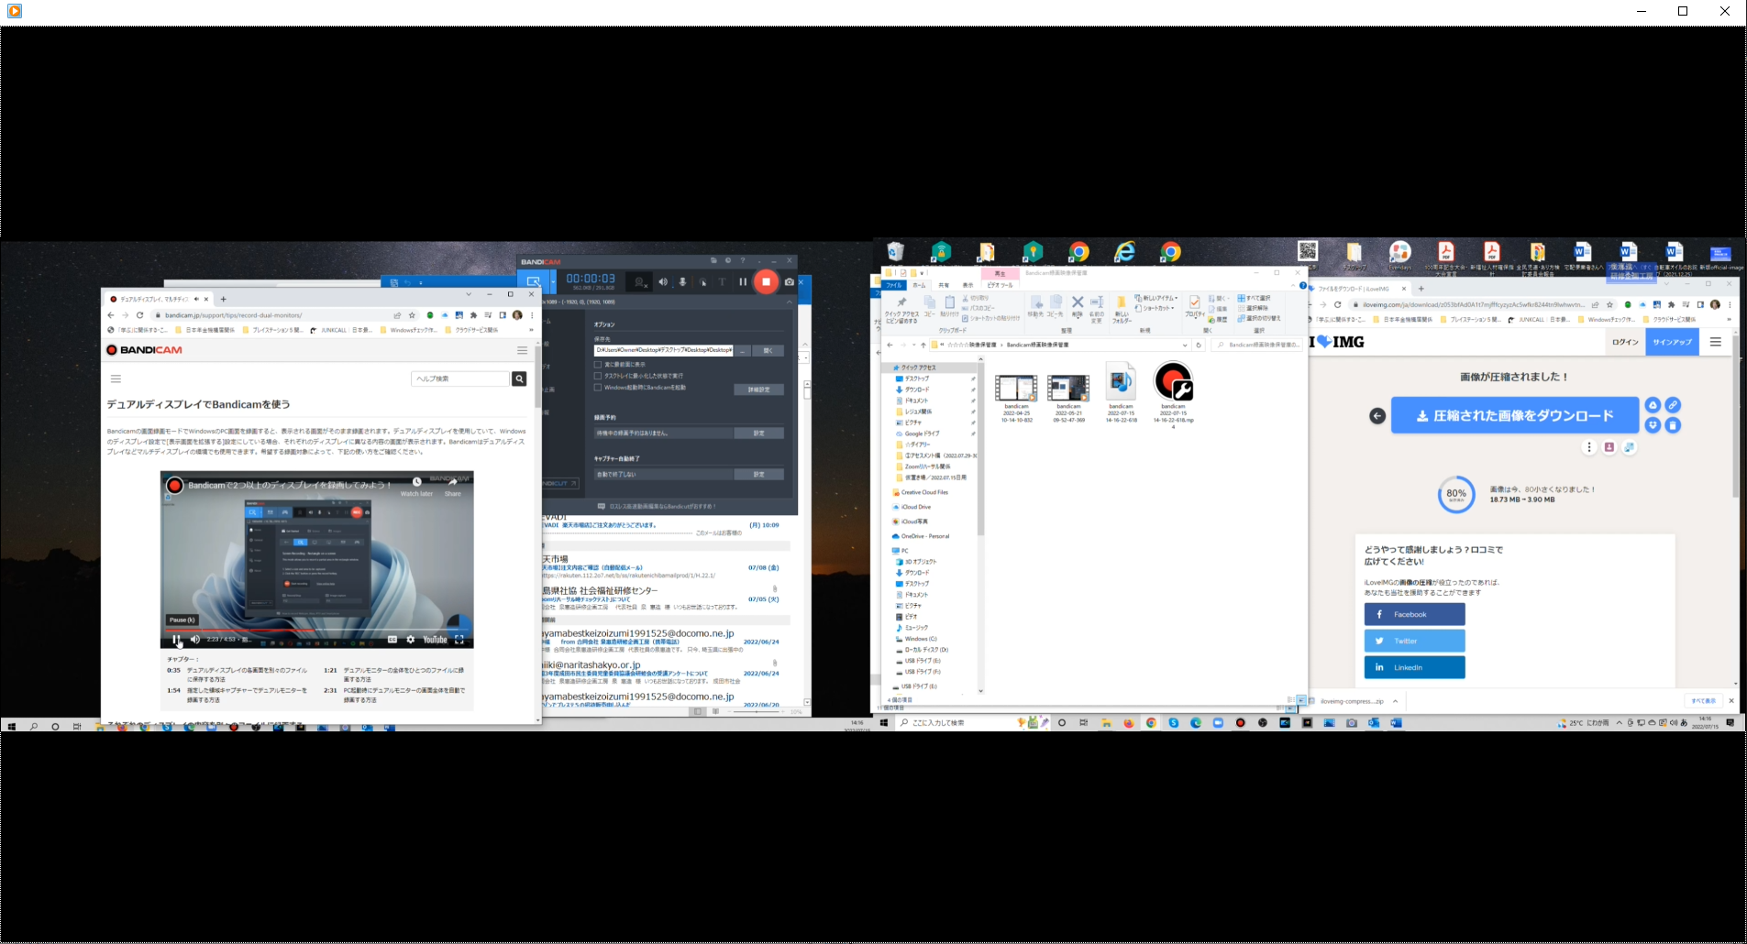
Task: Reload the bandicam.jp page
Action: (x=139, y=315)
